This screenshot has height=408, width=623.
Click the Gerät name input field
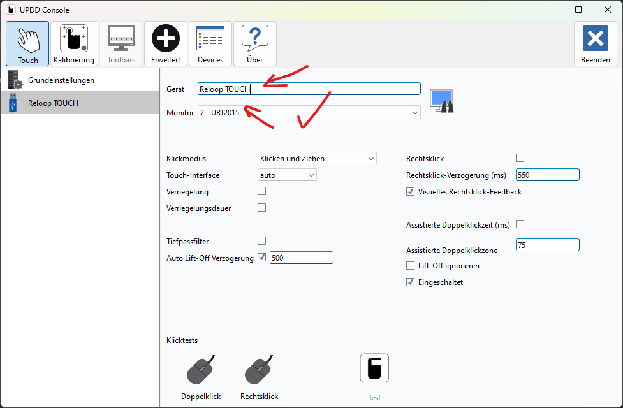(x=309, y=89)
